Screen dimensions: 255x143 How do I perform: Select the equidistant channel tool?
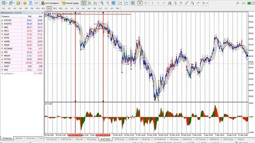pos(169,3)
